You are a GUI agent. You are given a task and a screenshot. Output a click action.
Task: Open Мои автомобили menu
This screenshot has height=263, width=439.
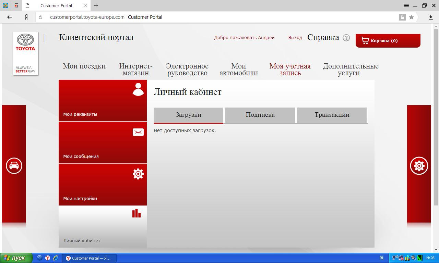(x=239, y=70)
